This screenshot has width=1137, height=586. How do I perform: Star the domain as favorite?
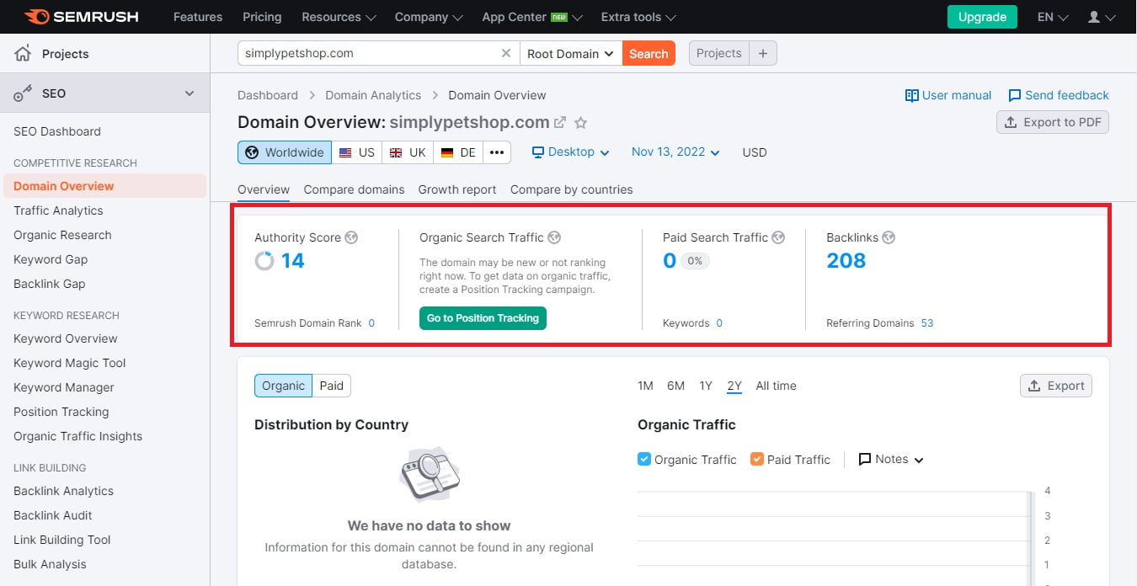[x=580, y=123]
